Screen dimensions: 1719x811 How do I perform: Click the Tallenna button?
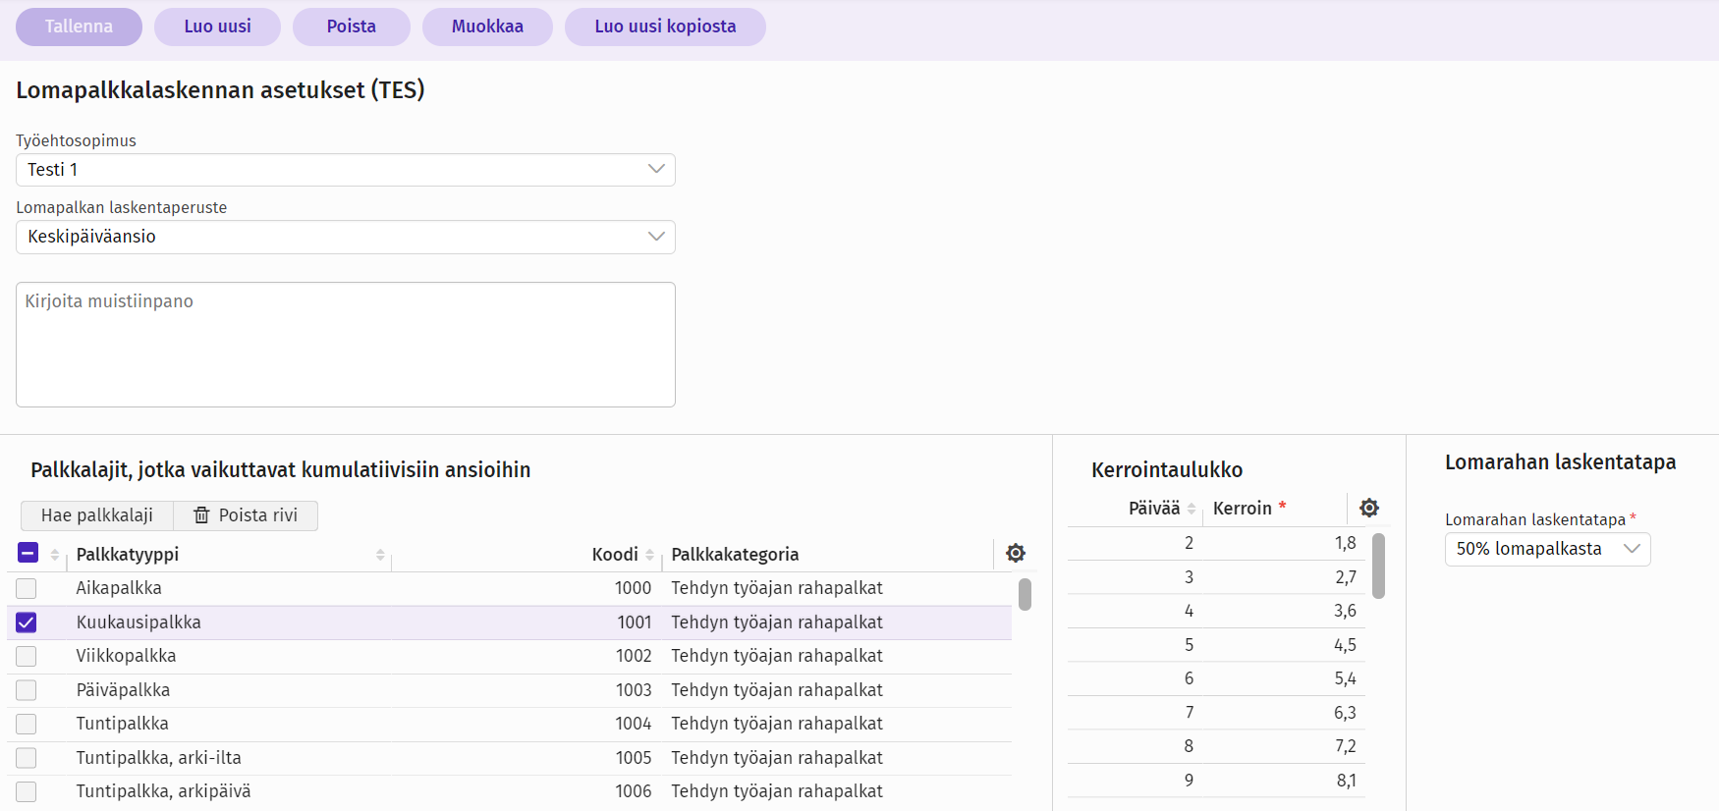79,27
